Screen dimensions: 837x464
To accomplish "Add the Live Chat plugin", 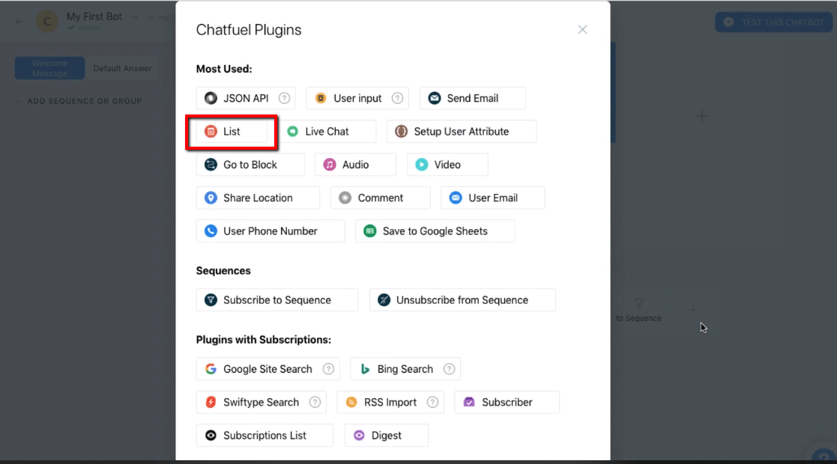I will (327, 131).
